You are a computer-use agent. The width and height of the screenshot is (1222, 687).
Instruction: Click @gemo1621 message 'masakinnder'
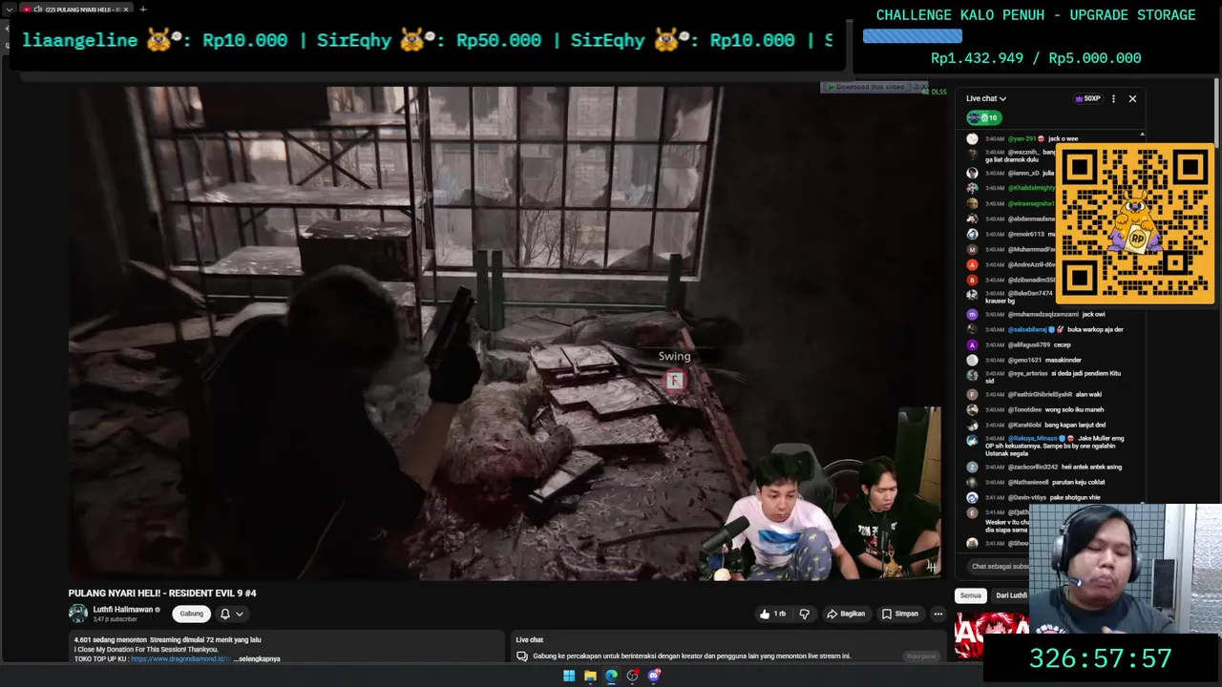click(1064, 360)
